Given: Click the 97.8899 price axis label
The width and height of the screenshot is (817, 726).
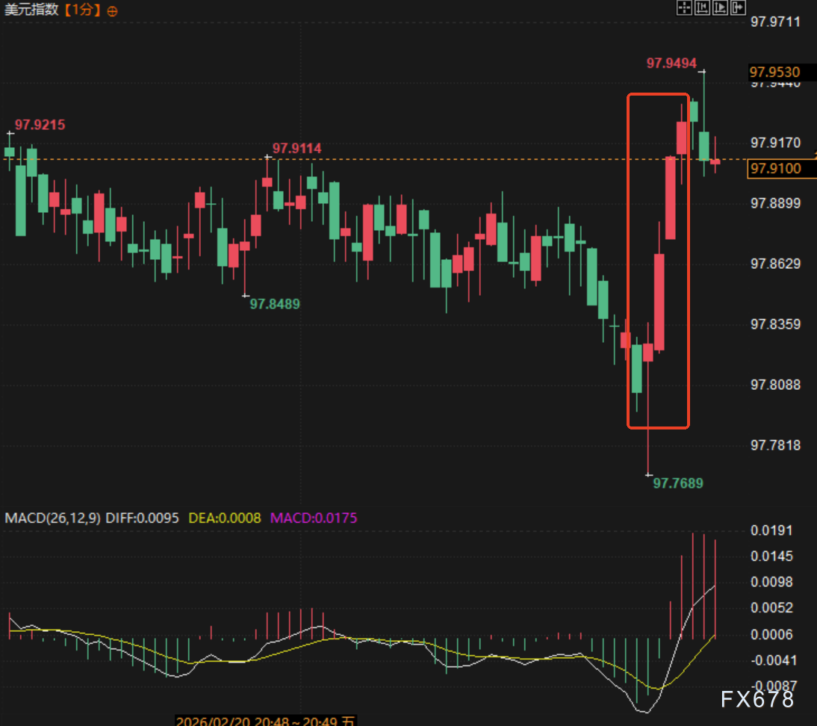Looking at the screenshot, I should pos(775,203).
